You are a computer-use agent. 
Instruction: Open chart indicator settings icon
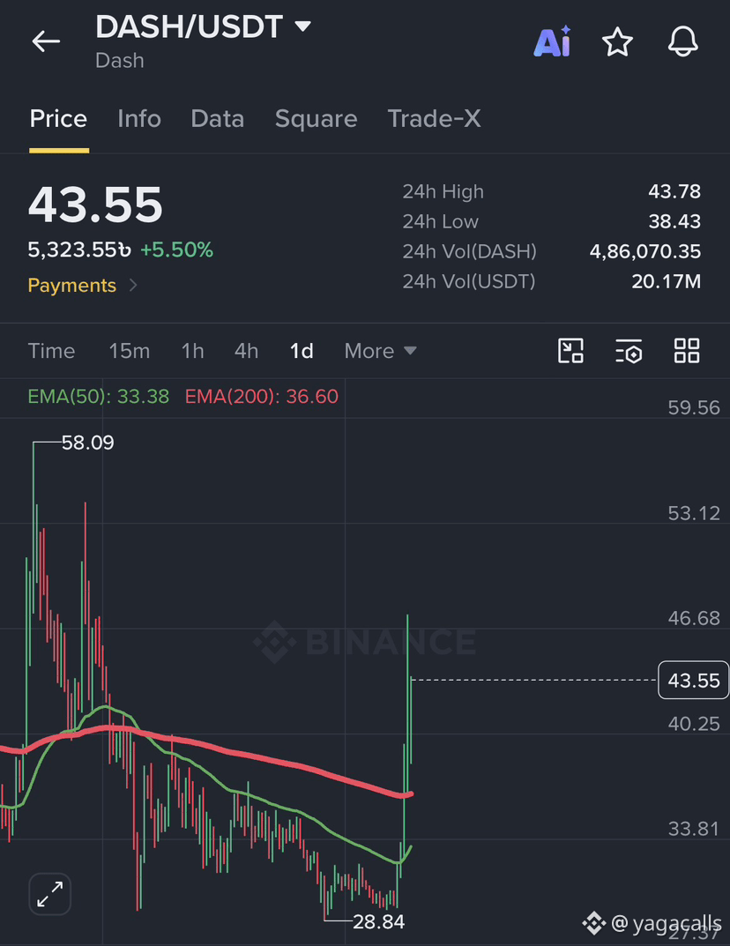click(629, 351)
